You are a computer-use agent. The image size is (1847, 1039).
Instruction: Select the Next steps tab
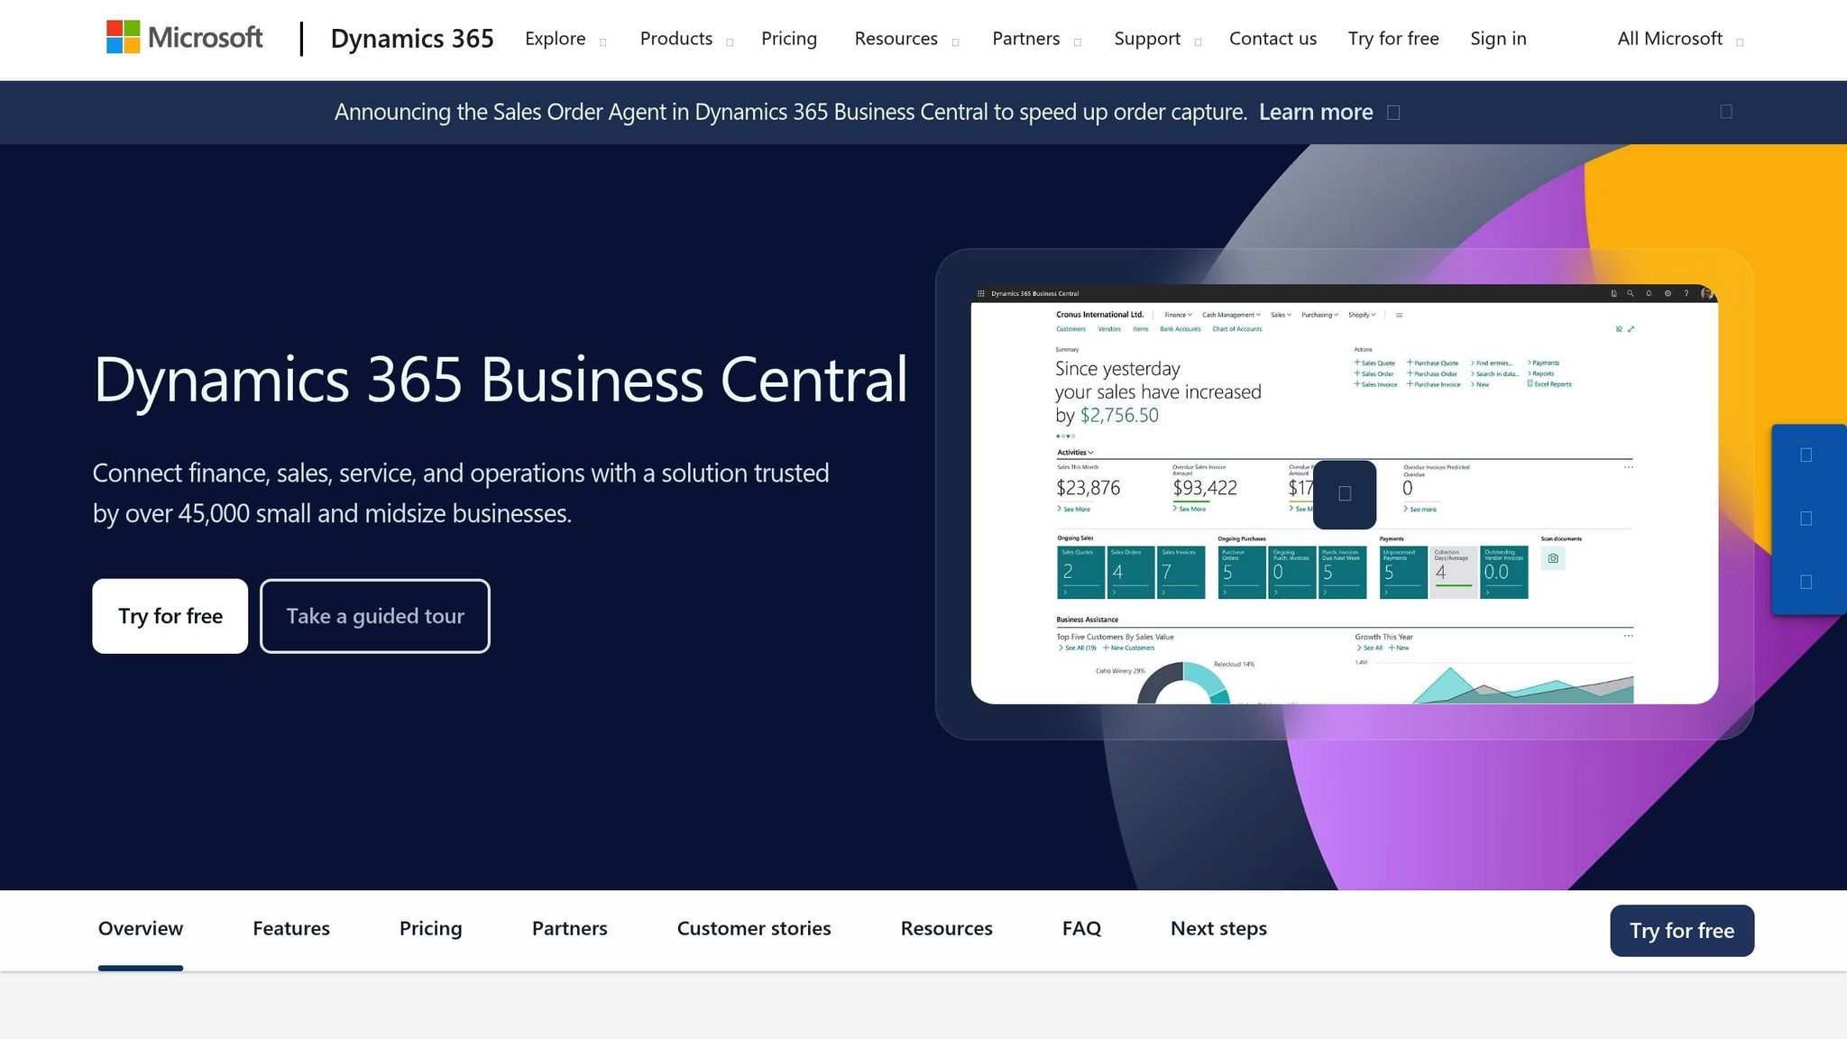[1218, 929]
